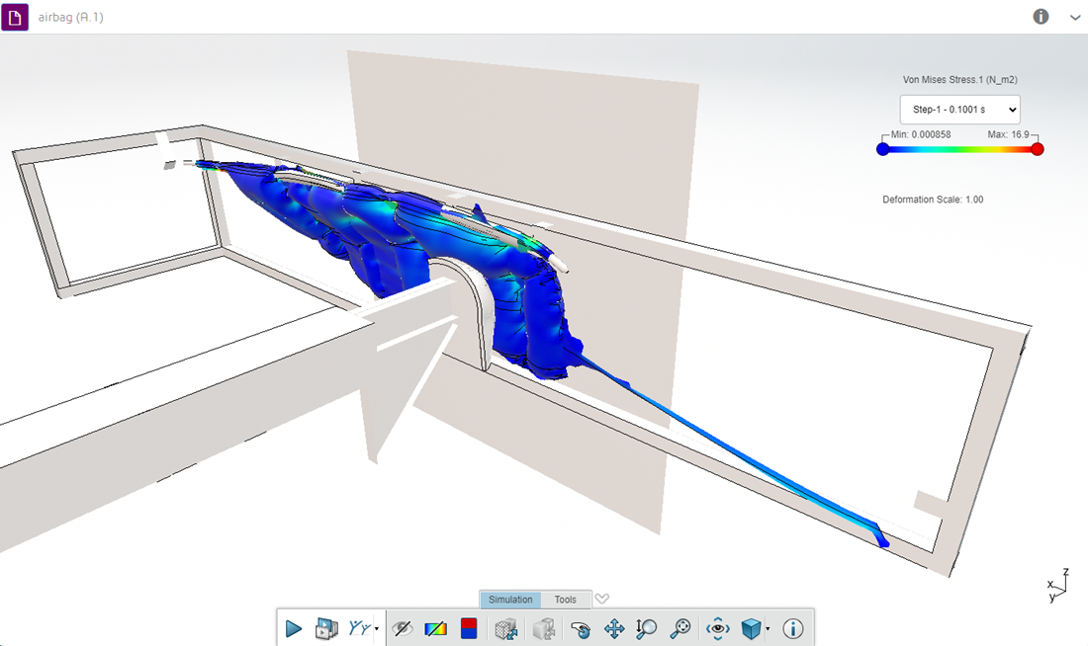
Task: Select the plots display tool
Action: click(x=357, y=628)
